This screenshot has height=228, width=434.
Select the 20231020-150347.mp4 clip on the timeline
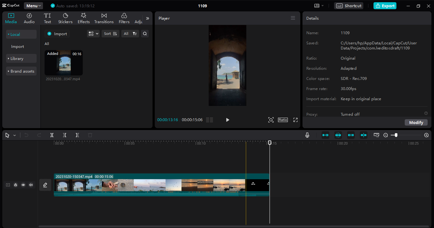coord(162,185)
